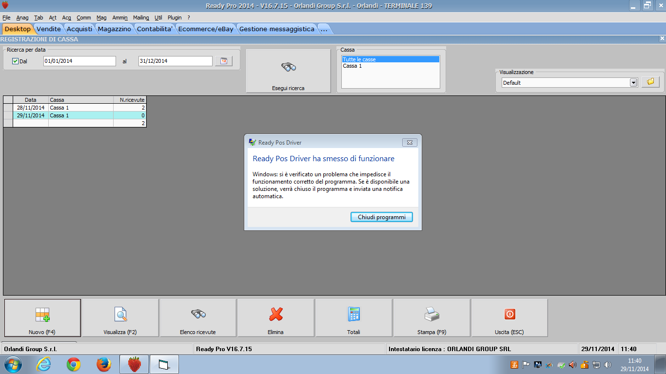The image size is (666, 374).
Task: Open the white volume speaker tray icon
Action: coord(607,364)
